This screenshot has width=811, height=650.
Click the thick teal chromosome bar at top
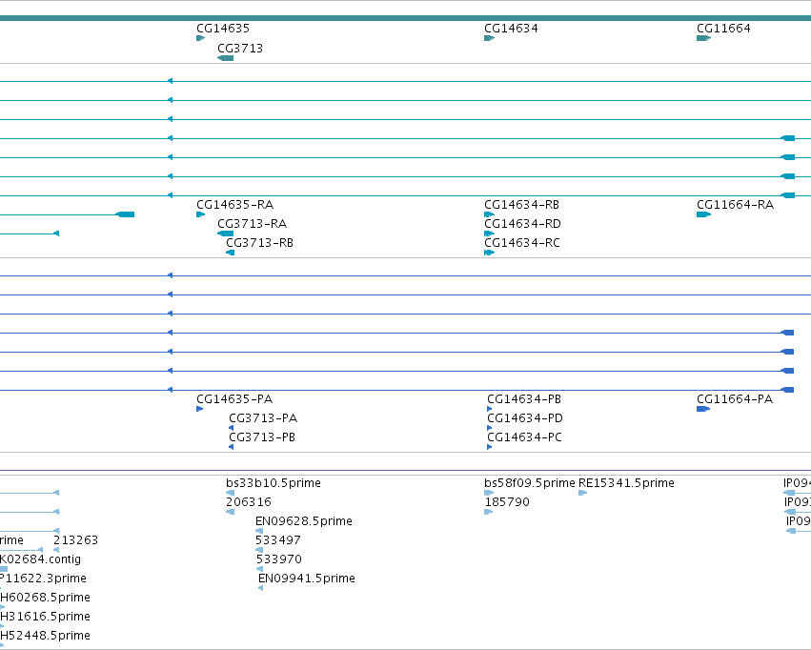[x=406, y=18]
